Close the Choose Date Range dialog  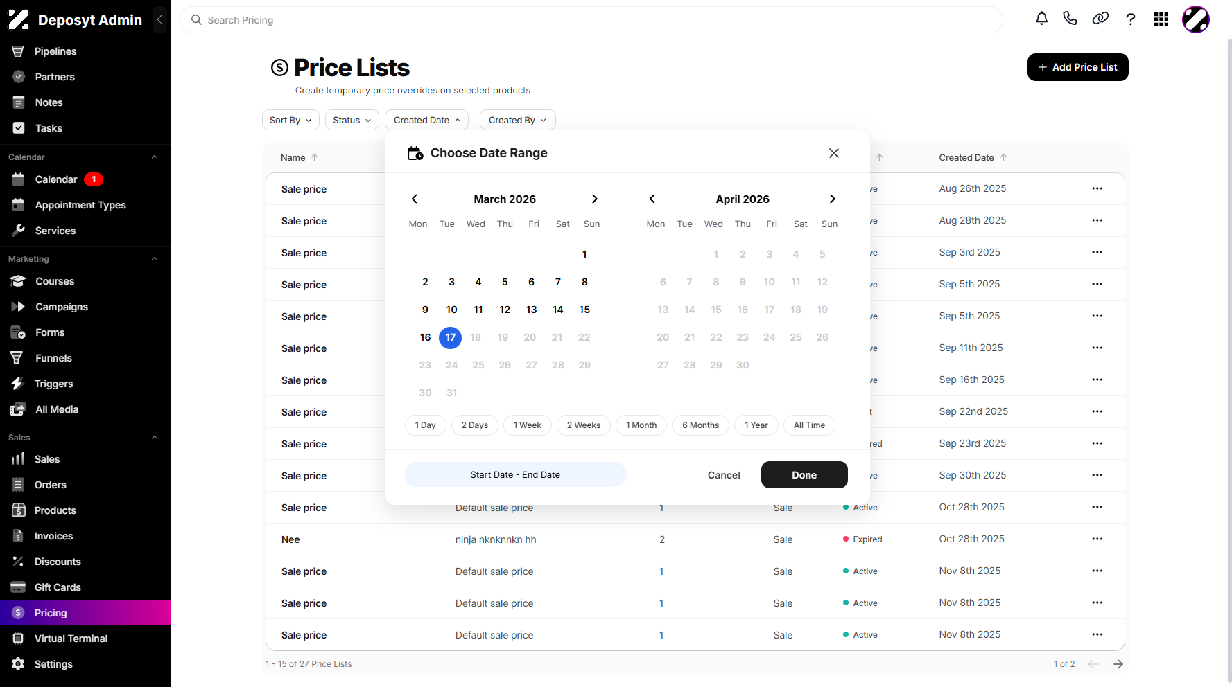[x=834, y=153]
